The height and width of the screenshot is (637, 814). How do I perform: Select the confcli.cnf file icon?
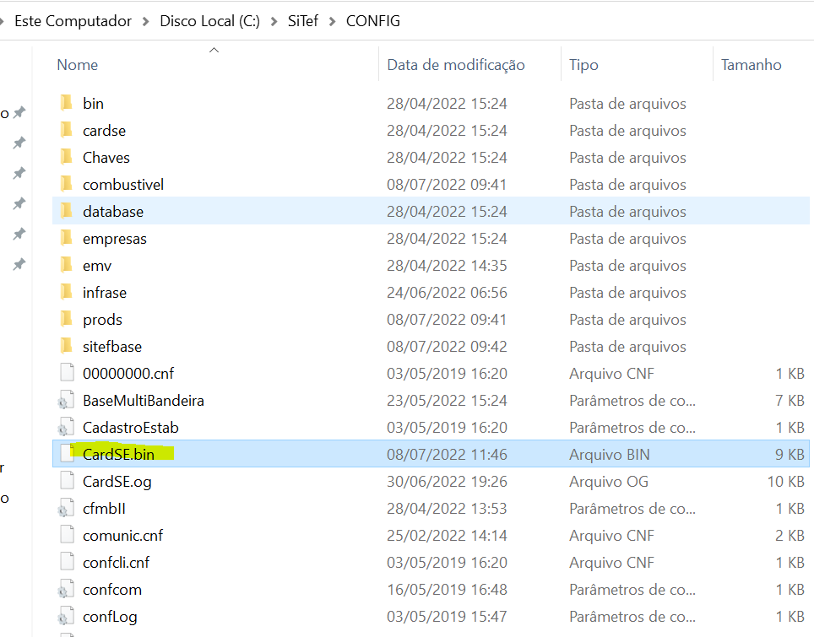click(x=67, y=562)
